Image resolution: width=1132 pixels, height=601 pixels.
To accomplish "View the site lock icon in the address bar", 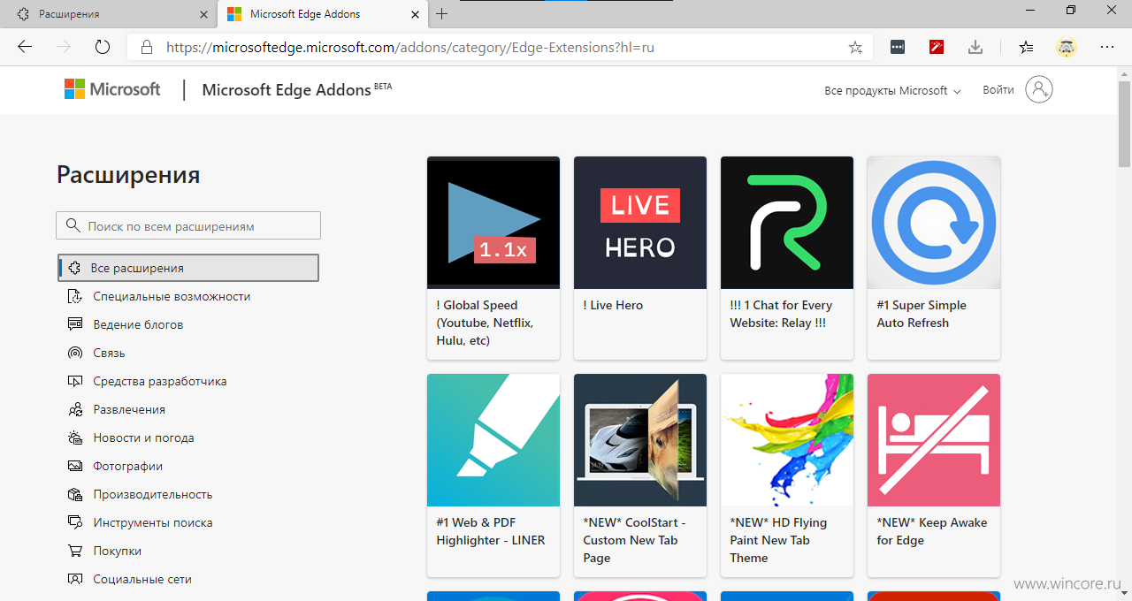I will (x=147, y=48).
